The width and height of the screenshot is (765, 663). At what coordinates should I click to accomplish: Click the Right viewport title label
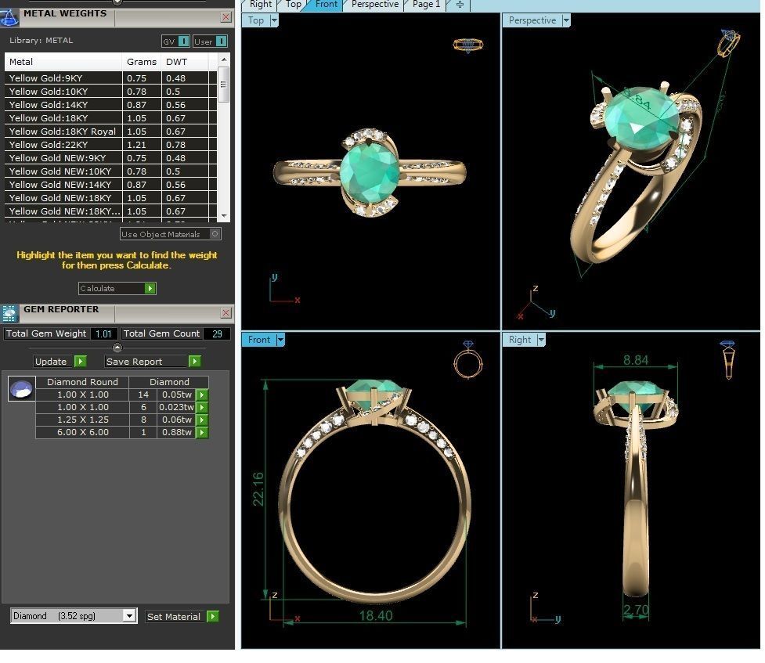click(520, 340)
